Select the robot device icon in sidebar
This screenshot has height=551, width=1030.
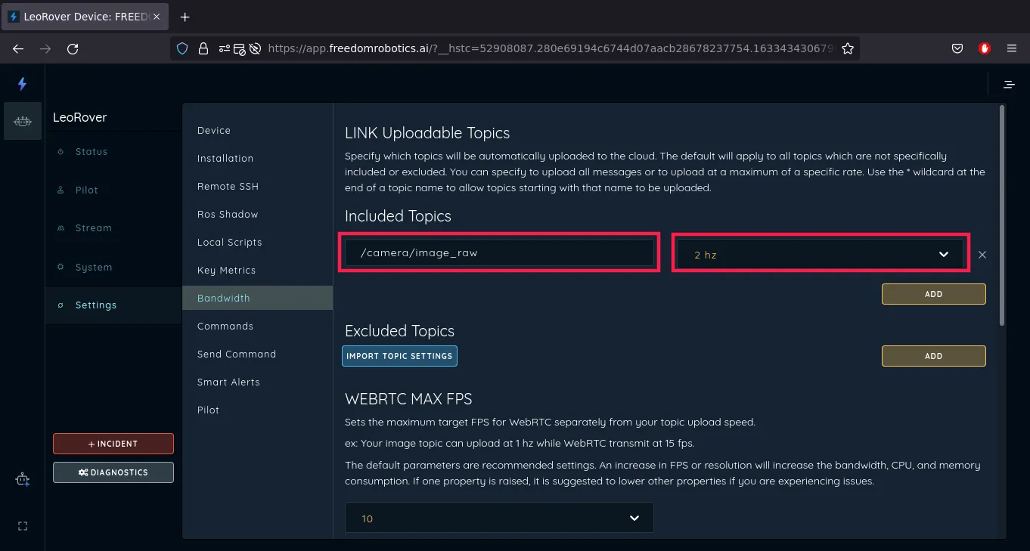(23, 121)
